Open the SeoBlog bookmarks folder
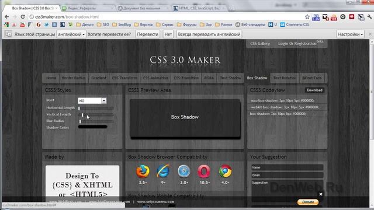374x210 pixels. pos(122,24)
